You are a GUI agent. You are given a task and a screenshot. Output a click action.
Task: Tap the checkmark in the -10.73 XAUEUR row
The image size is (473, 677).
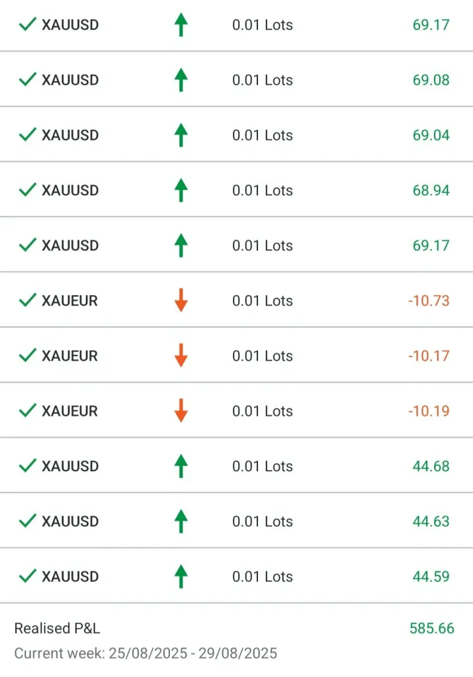click(27, 300)
